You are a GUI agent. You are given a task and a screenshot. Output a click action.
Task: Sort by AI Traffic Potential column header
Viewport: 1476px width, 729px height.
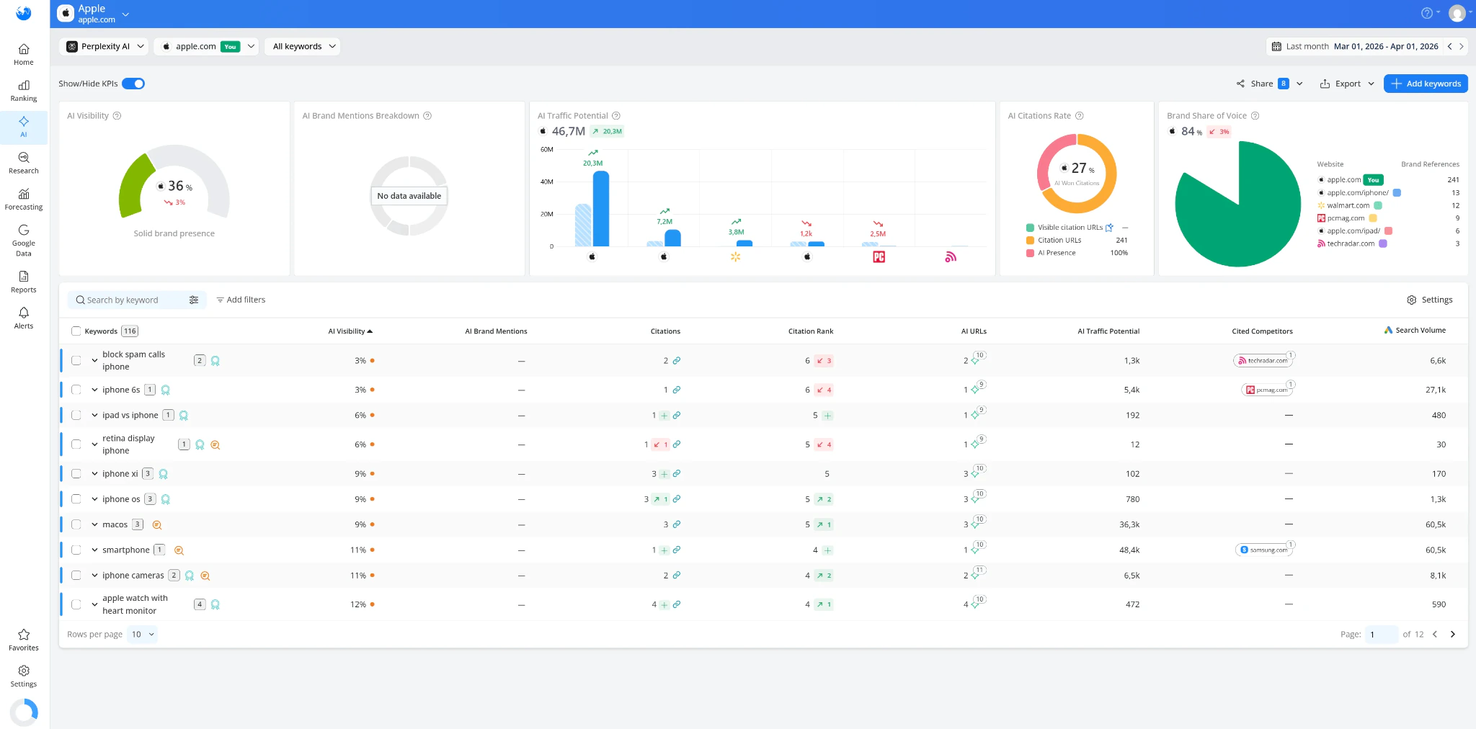(1108, 331)
